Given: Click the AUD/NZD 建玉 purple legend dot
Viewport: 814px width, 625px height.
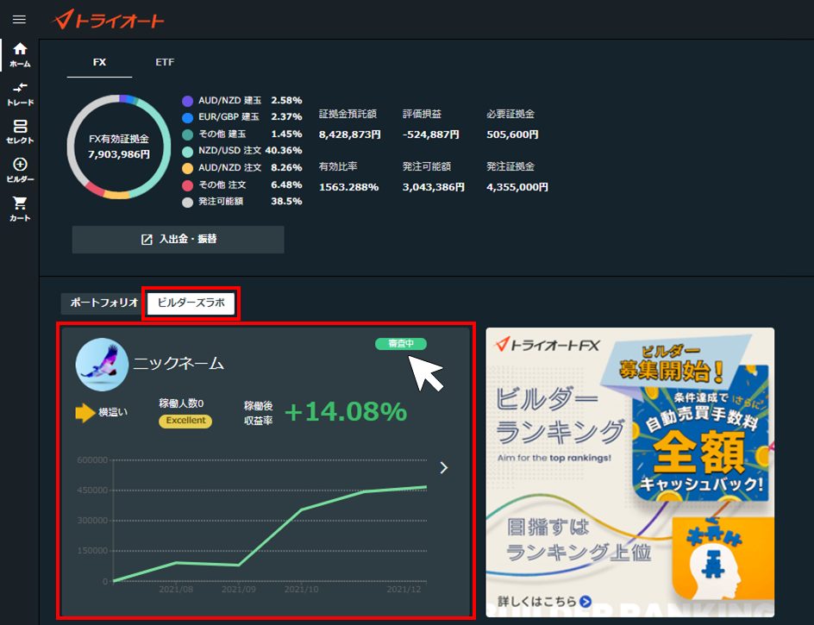Looking at the screenshot, I should [x=187, y=101].
